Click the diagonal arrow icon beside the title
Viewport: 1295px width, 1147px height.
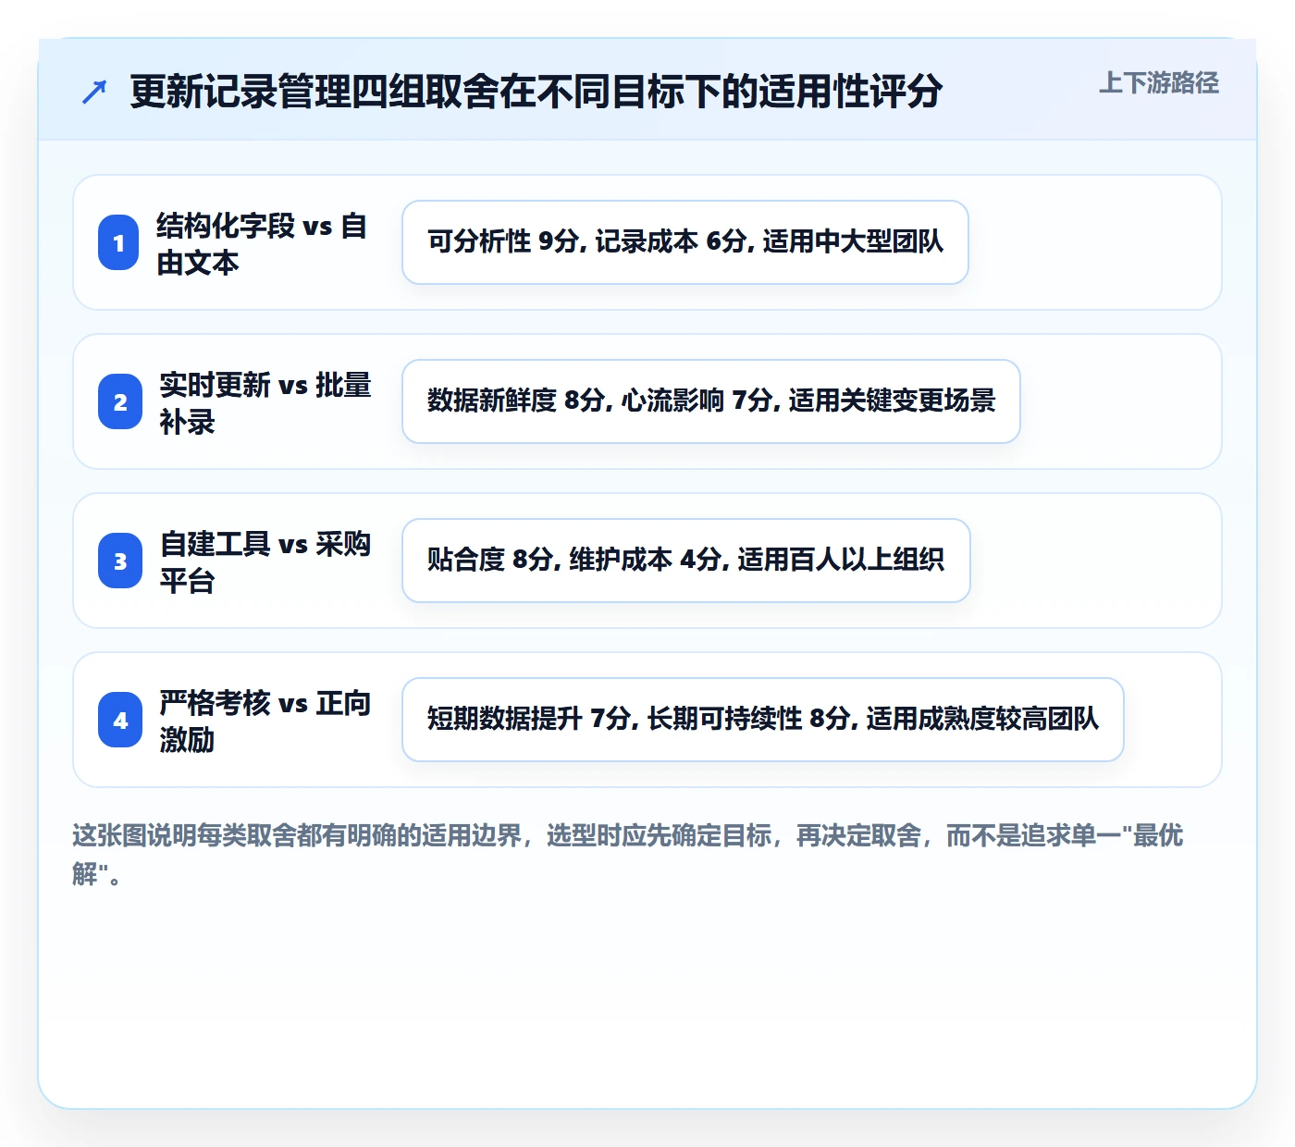pos(94,92)
